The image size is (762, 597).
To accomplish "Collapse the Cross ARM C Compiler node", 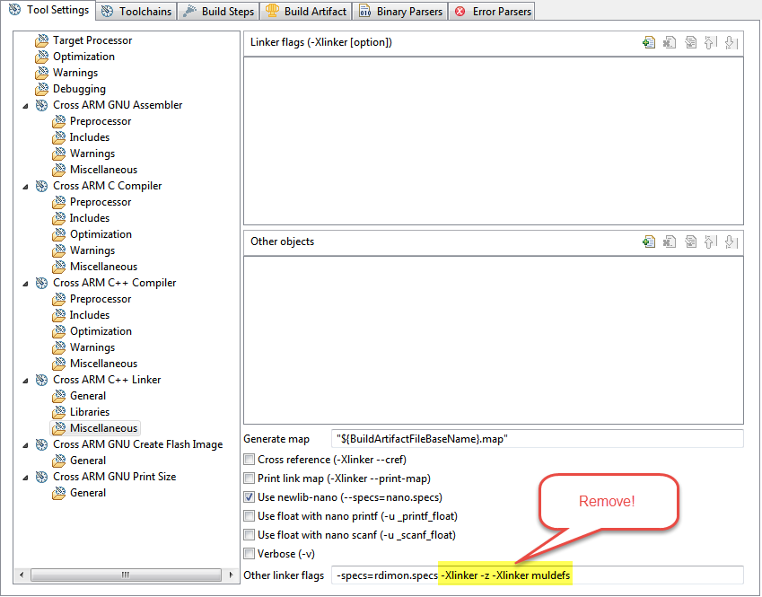I will click(x=26, y=186).
